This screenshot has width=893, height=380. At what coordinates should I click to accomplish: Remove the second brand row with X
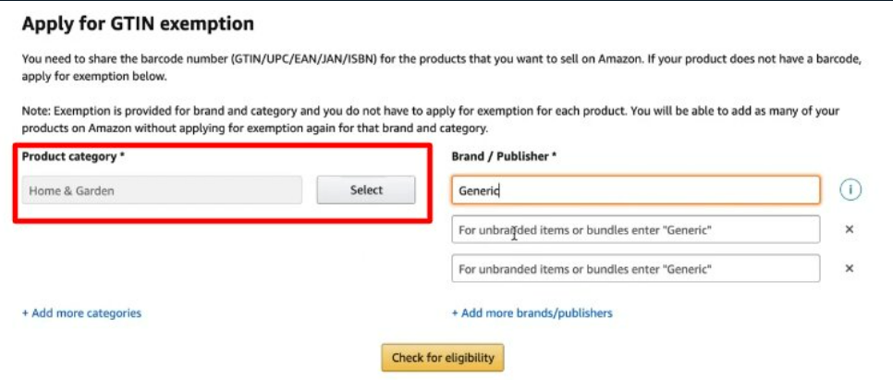(x=850, y=229)
